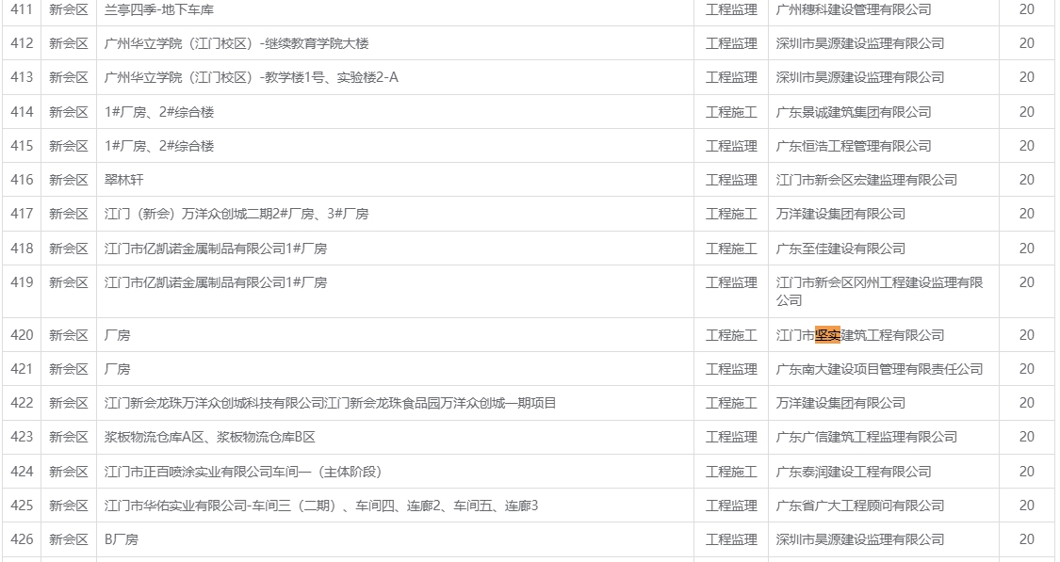Click 厂房 project in row 421
This screenshot has width=1060, height=562.
117,369
